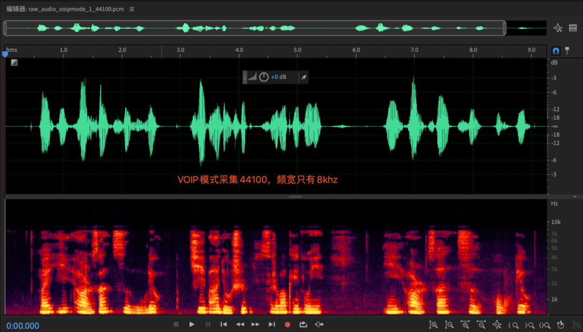The height and width of the screenshot is (332, 583).
Task: Open the overview navigator list options
Action: [573, 28]
